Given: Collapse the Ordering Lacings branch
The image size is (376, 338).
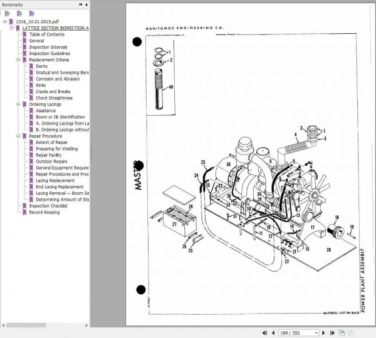Looking at the screenshot, I should click(x=18, y=104).
